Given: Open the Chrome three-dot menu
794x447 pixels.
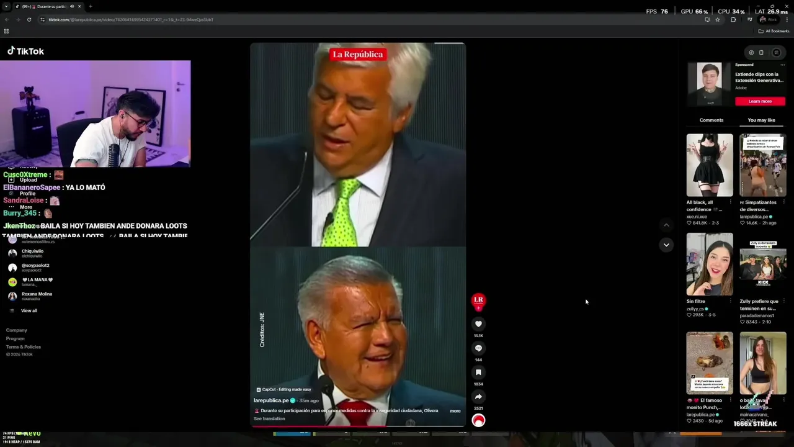Looking at the screenshot, I should point(788,19).
